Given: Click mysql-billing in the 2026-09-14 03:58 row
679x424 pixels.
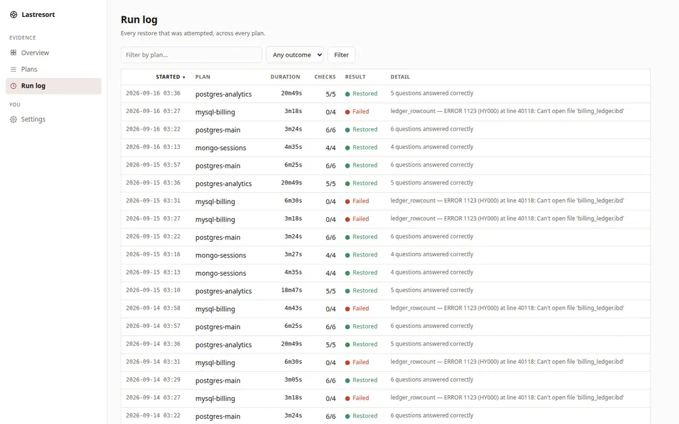Looking at the screenshot, I should click(x=215, y=309).
